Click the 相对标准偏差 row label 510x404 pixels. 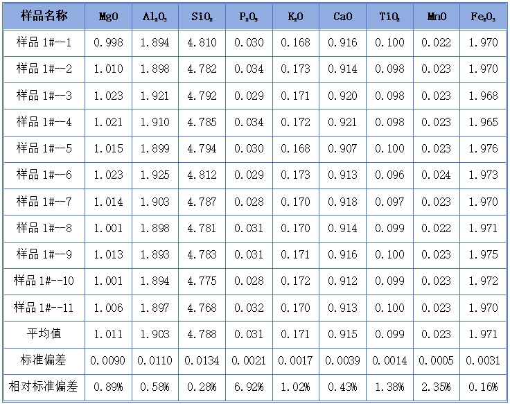click(x=44, y=387)
